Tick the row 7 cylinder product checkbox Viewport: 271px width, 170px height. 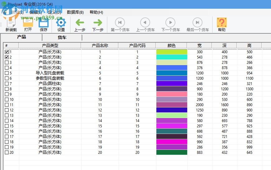click(x=7, y=84)
